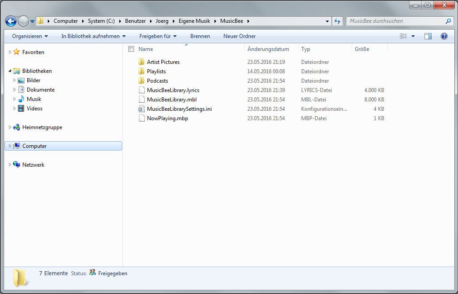Click the 'Playlists' folder name
The height and width of the screenshot is (294, 458).
[156, 71]
